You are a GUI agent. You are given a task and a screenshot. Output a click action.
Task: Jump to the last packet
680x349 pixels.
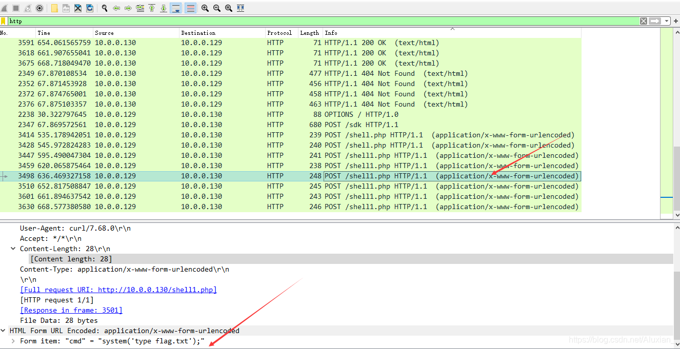pyautogui.click(x=164, y=8)
